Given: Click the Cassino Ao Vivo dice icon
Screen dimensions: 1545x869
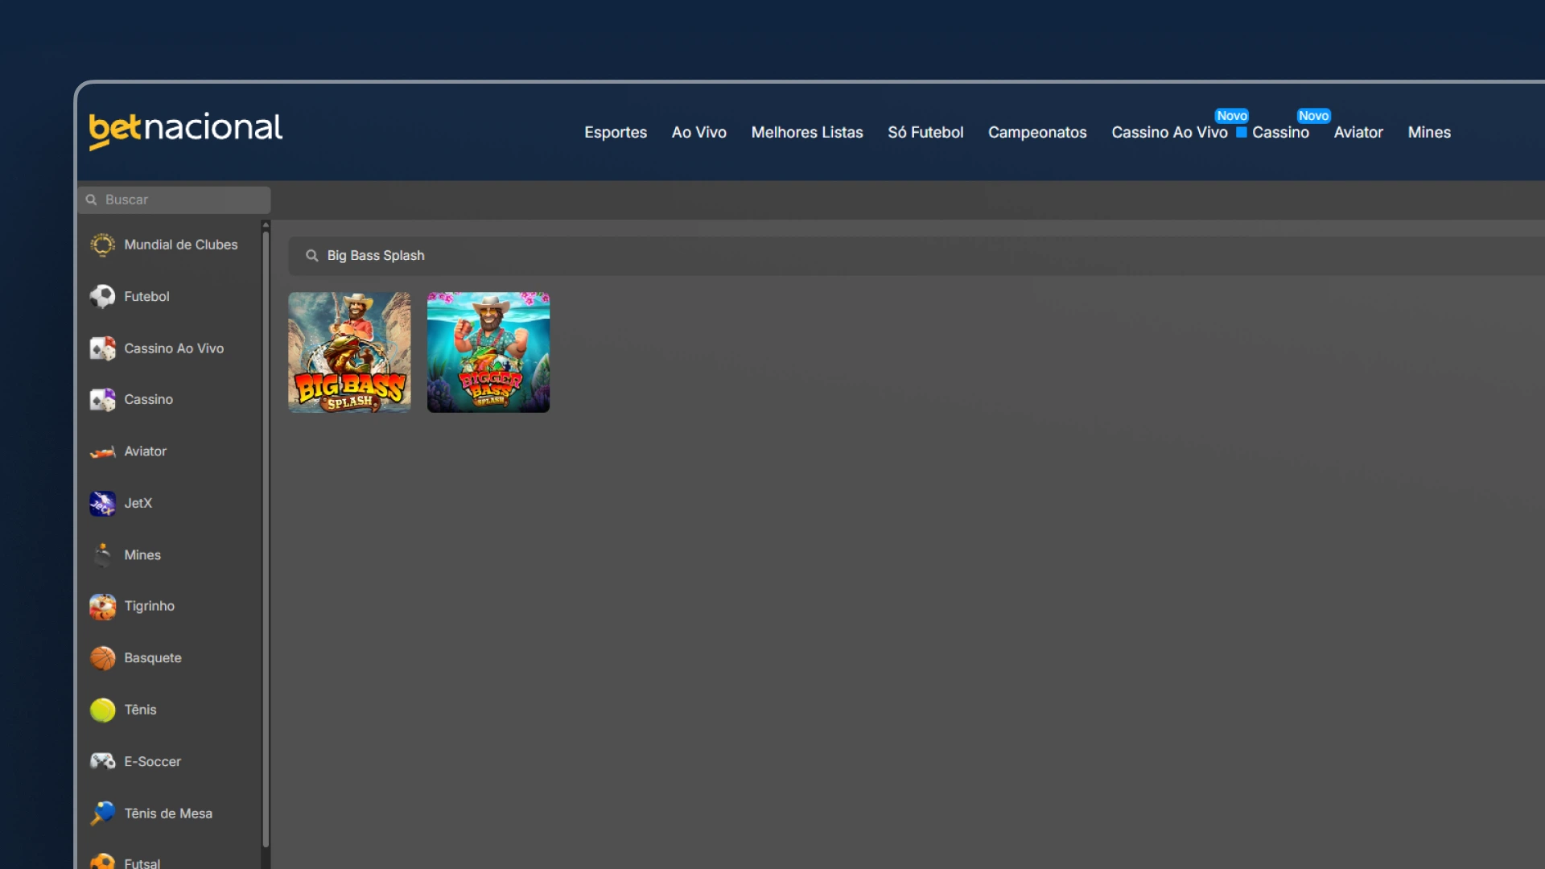Looking at the screenshot, I should point(102,348).
